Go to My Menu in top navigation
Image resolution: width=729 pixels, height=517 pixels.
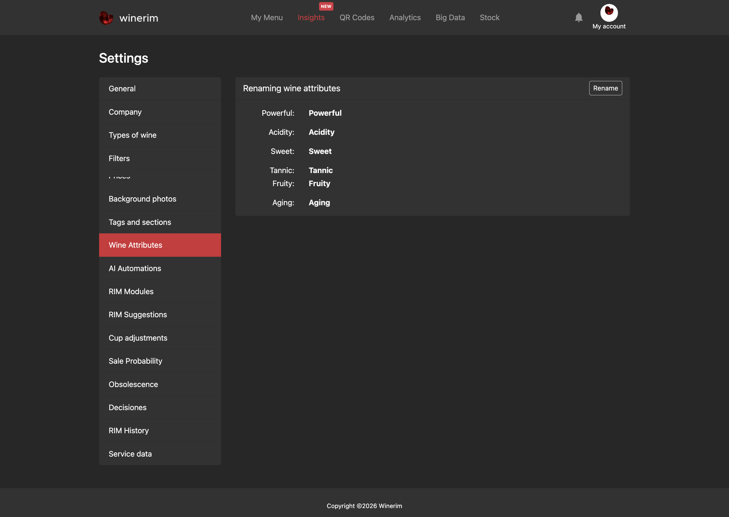[267, 17]
